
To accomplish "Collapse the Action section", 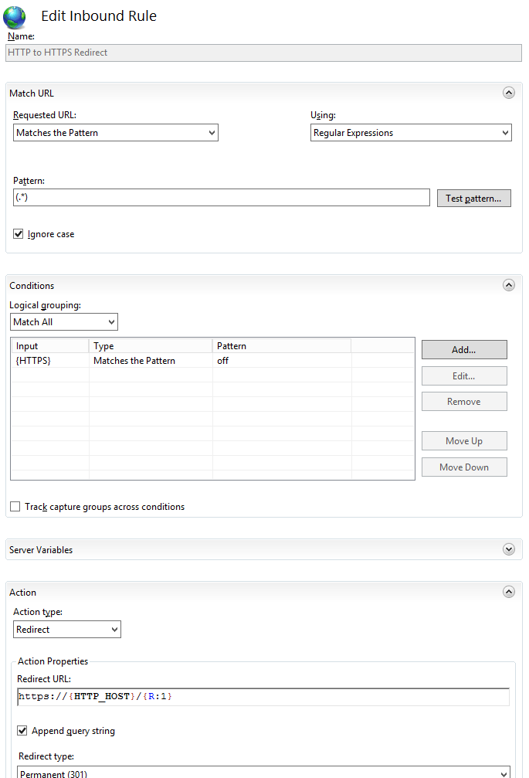I will [508, 592].
